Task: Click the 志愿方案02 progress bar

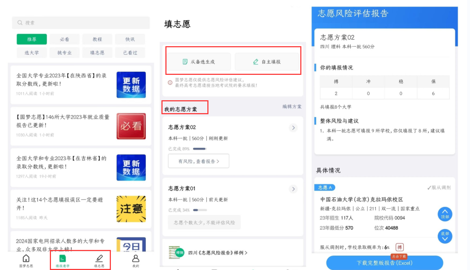Action: click(x=200, y=149)
